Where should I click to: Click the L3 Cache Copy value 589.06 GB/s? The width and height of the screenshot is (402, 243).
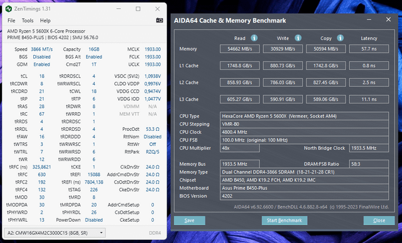point(326,99)
